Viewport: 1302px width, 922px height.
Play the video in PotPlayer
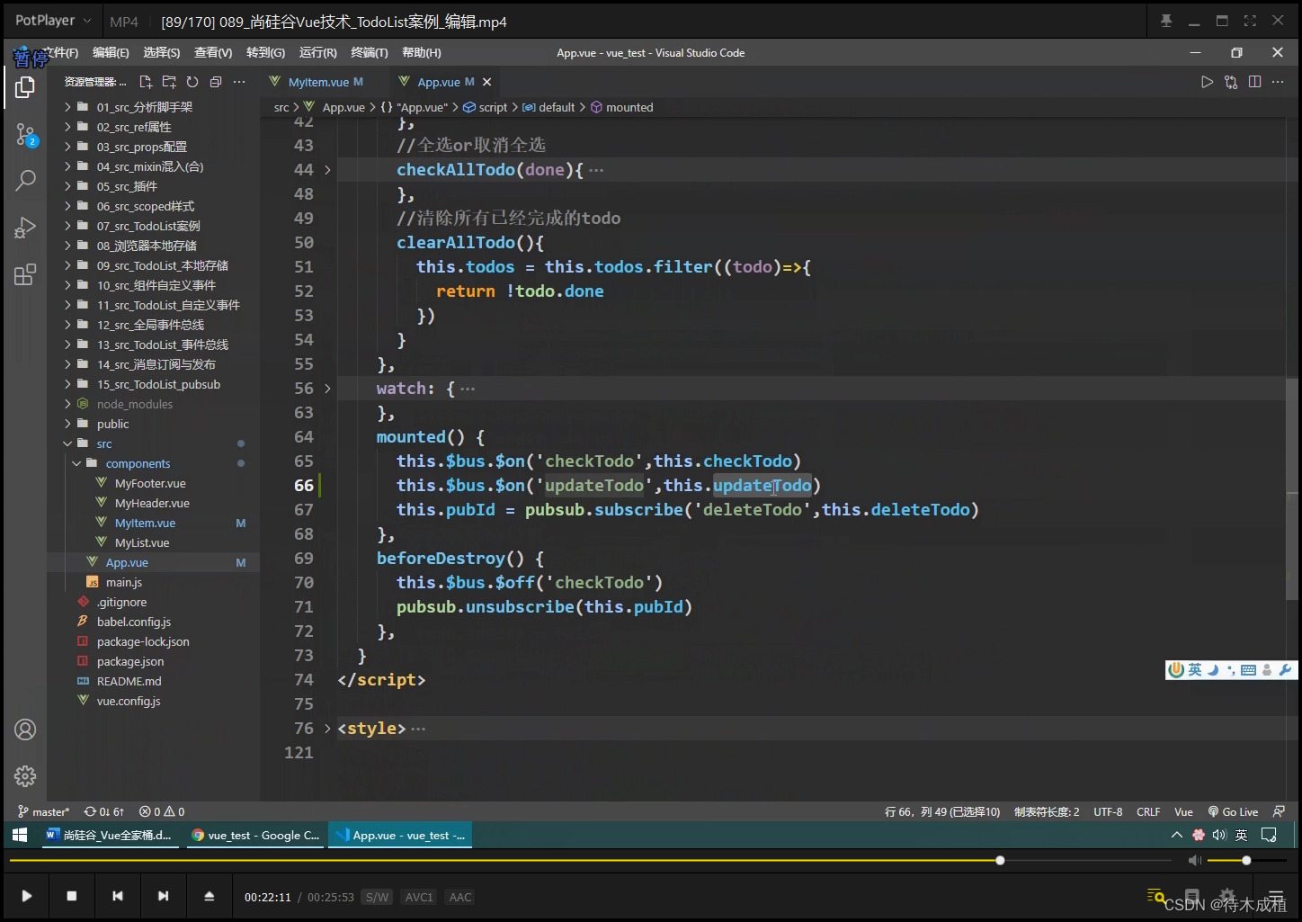pyautogui.click(x=27, y=896)
